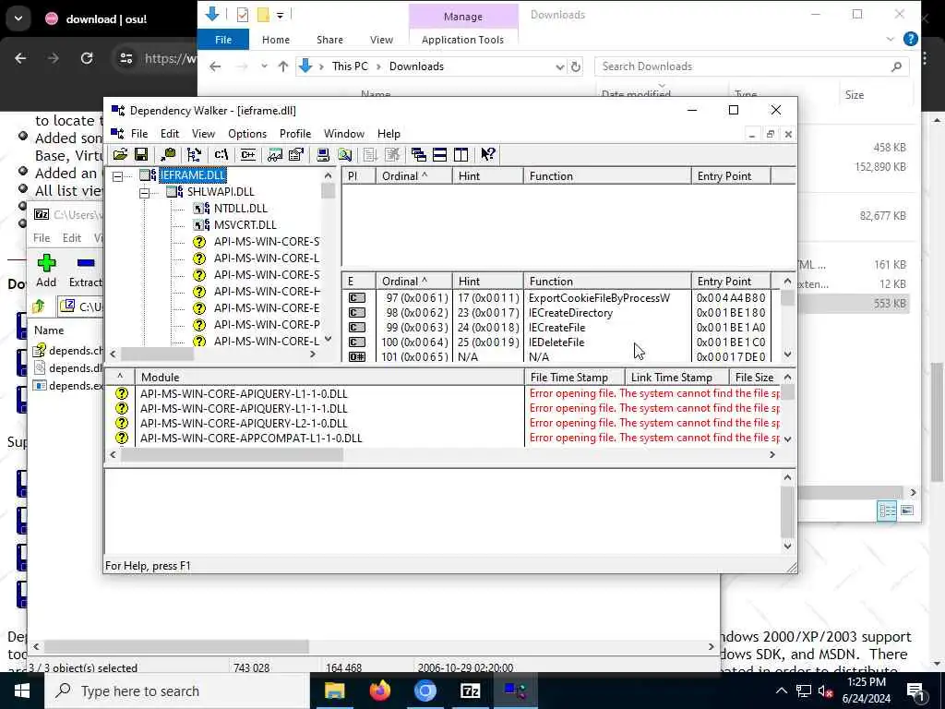
Task: Open Firefox from the taskbar
Action: pos(379,691)
